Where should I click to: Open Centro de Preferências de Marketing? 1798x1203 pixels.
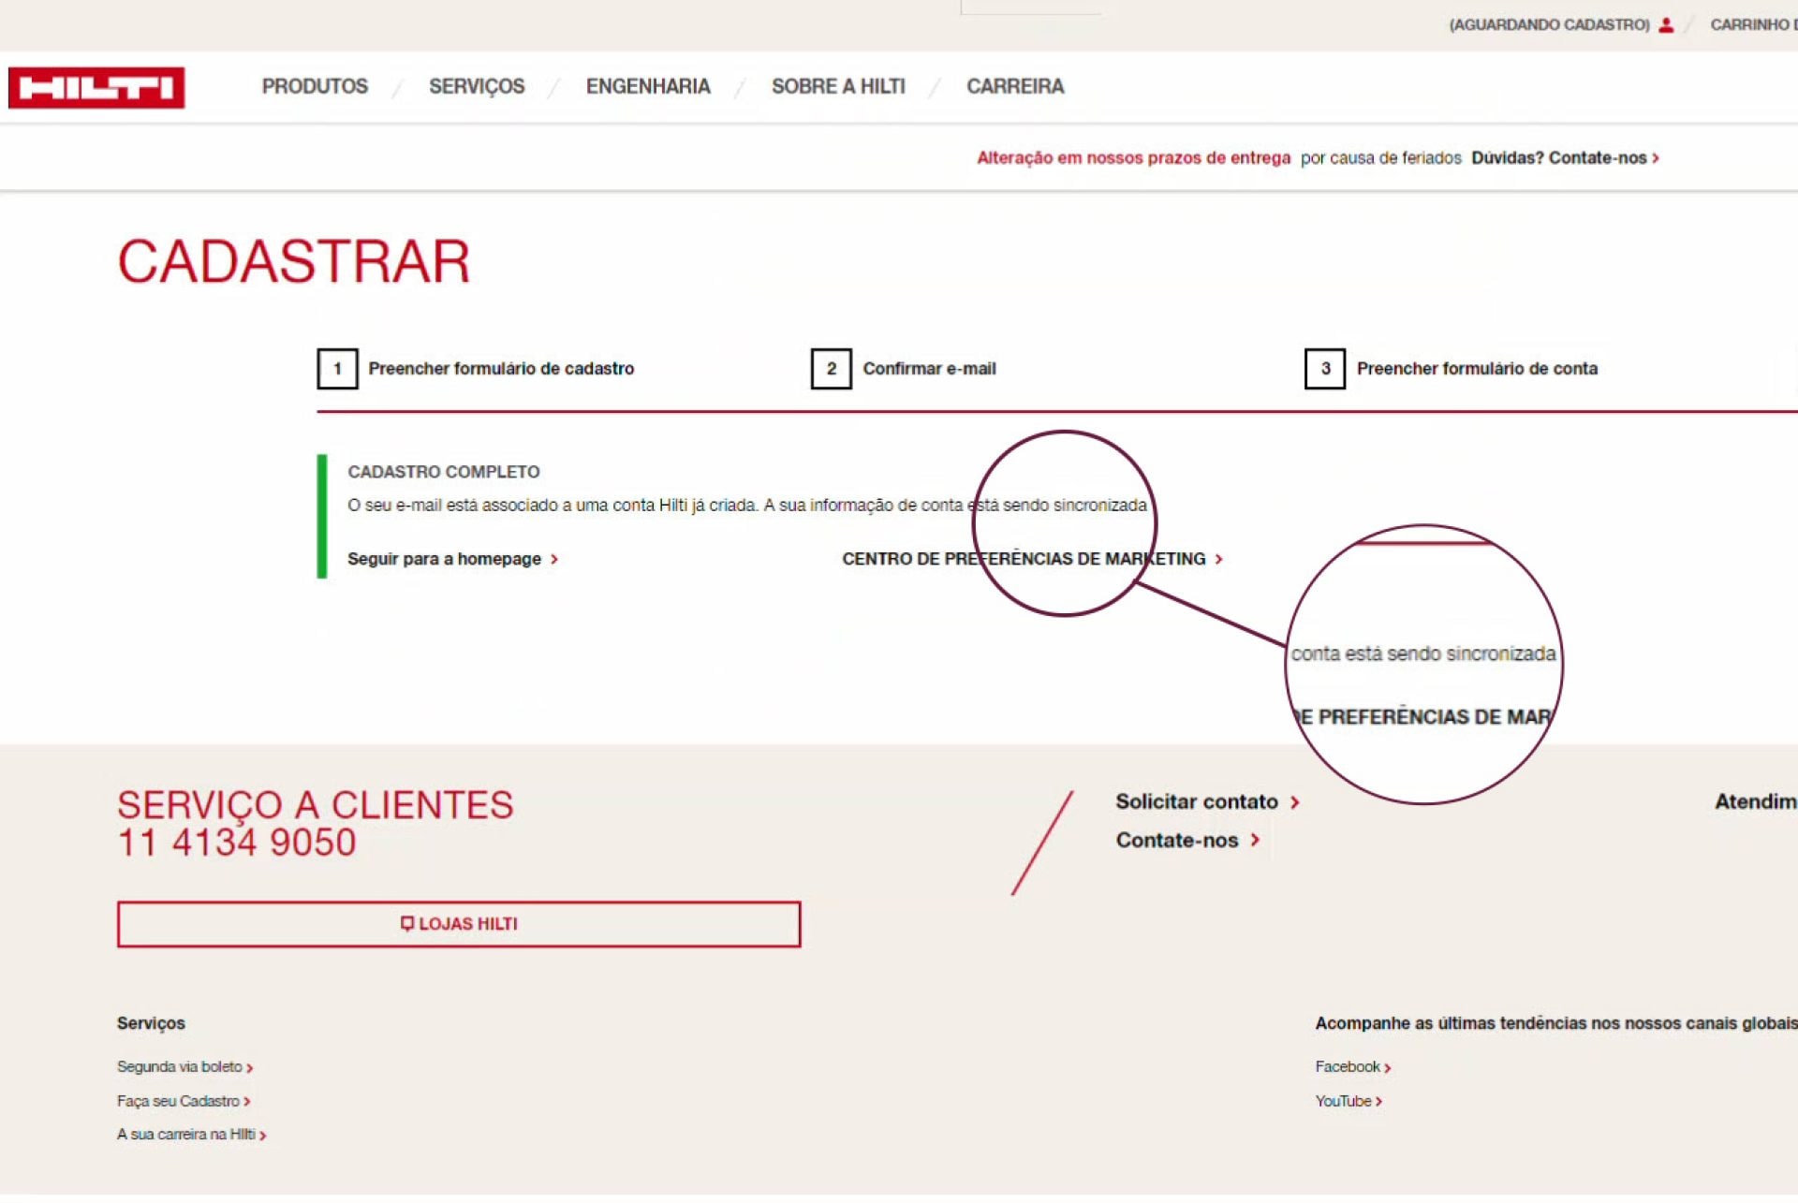1032,559
